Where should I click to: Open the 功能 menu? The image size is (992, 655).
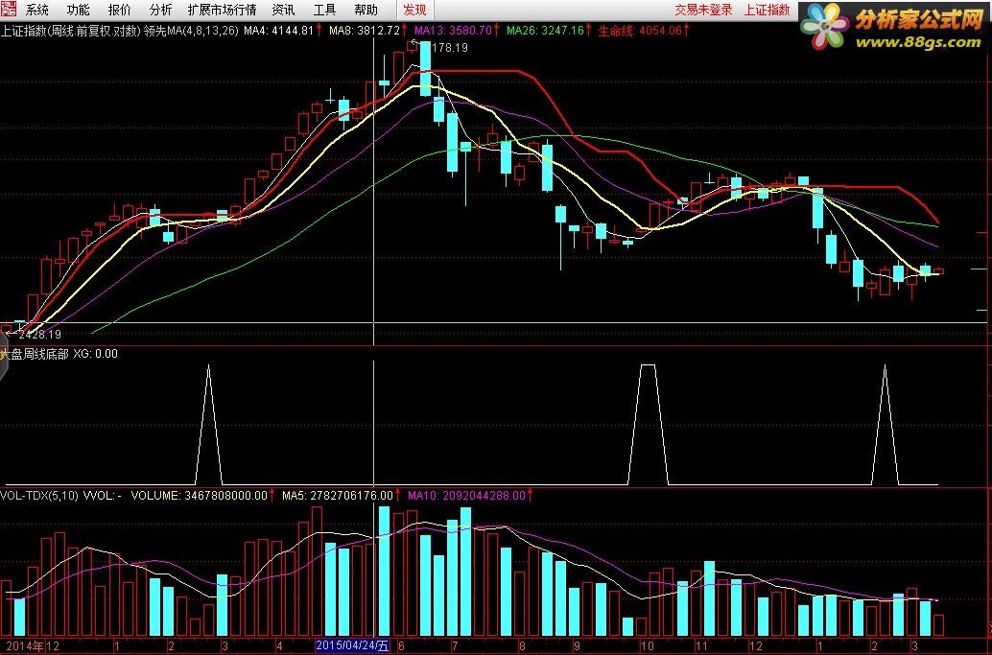click(78, 10)
